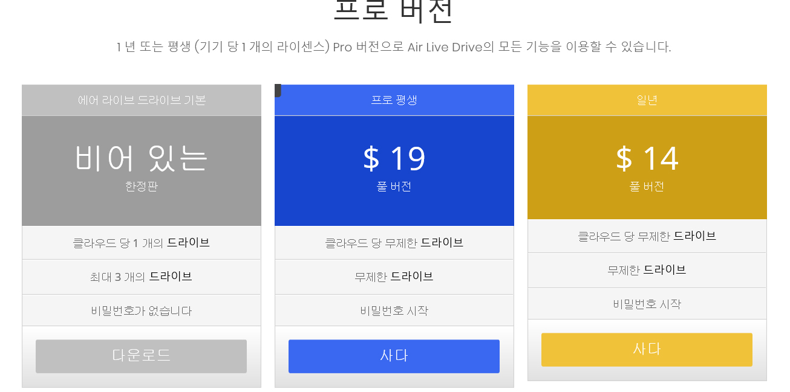790x392 pixels.
Task: Click 클라우드 당 무제한 드라이브 in the 일년 card
Action: tap(647, 236)
